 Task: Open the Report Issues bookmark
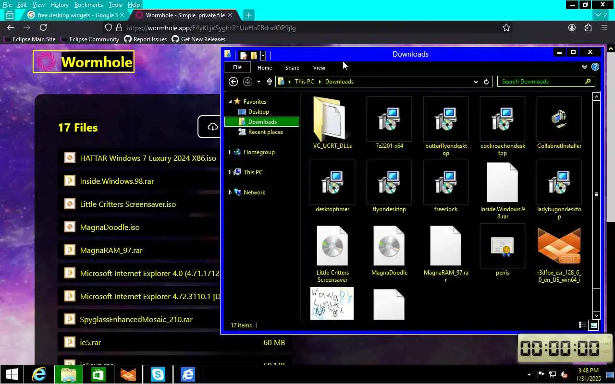pos(145,39)
